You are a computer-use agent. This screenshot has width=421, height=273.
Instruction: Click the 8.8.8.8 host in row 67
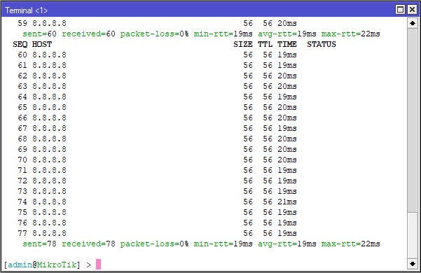pos(50,128)
